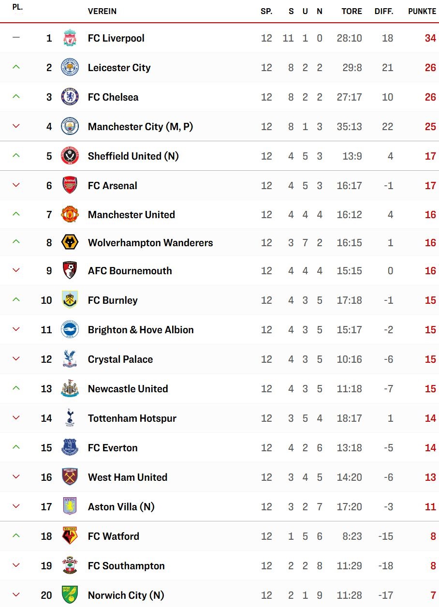Click the VEREIN column header
This screenshot has height=607, width=439.
pos(102,11)
